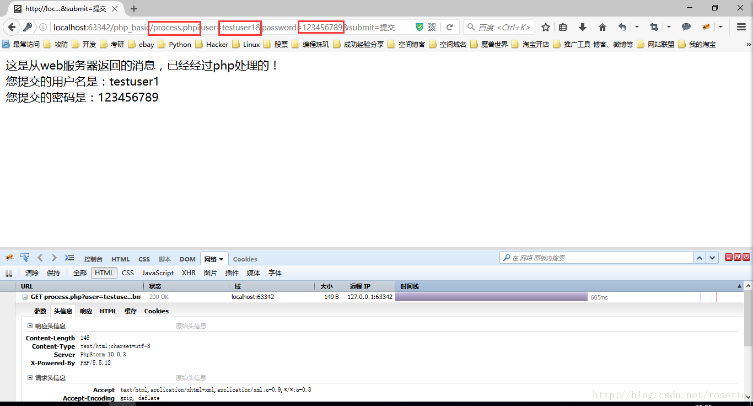The image size is (753, 406).
Task: Click the network panel search field
Action: pos(598,258)
